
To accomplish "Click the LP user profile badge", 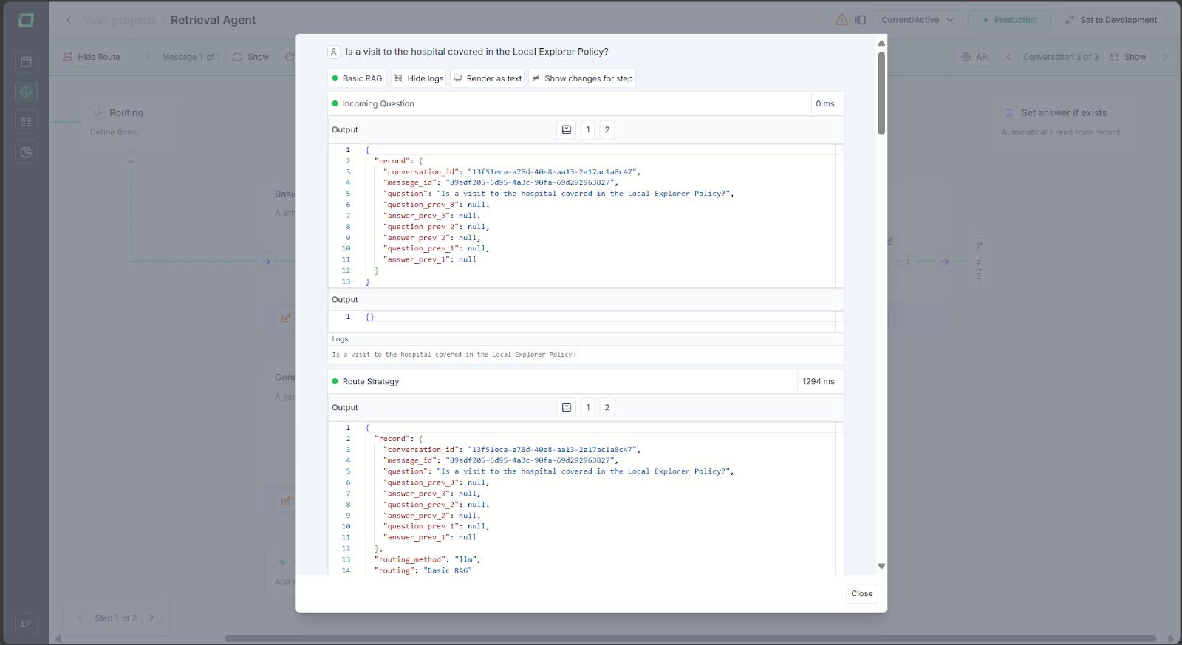I will [x=26, y=624].
